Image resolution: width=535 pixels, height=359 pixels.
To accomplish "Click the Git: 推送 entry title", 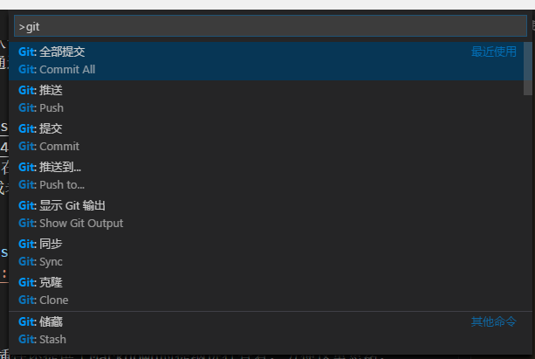I will [40, 90].
